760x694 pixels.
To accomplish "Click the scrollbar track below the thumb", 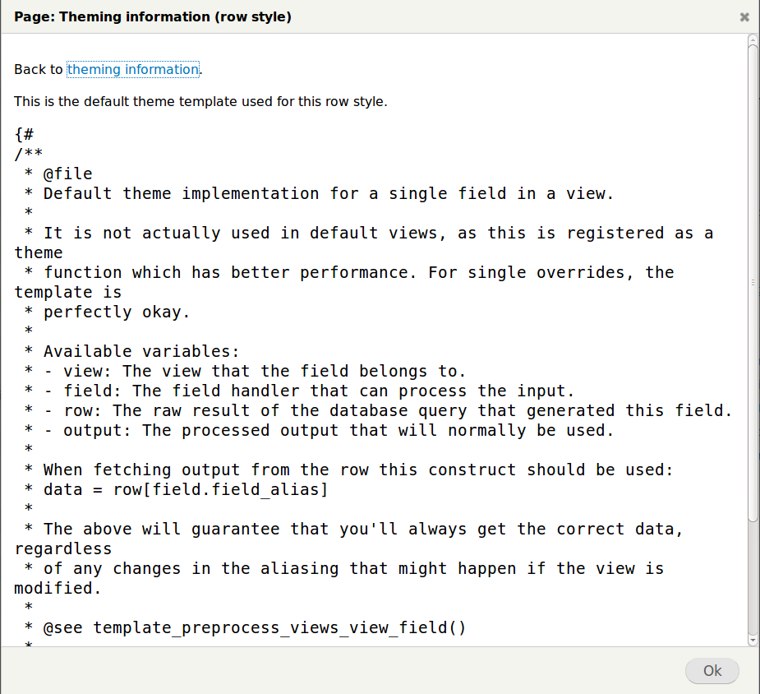I will [753, 578].
